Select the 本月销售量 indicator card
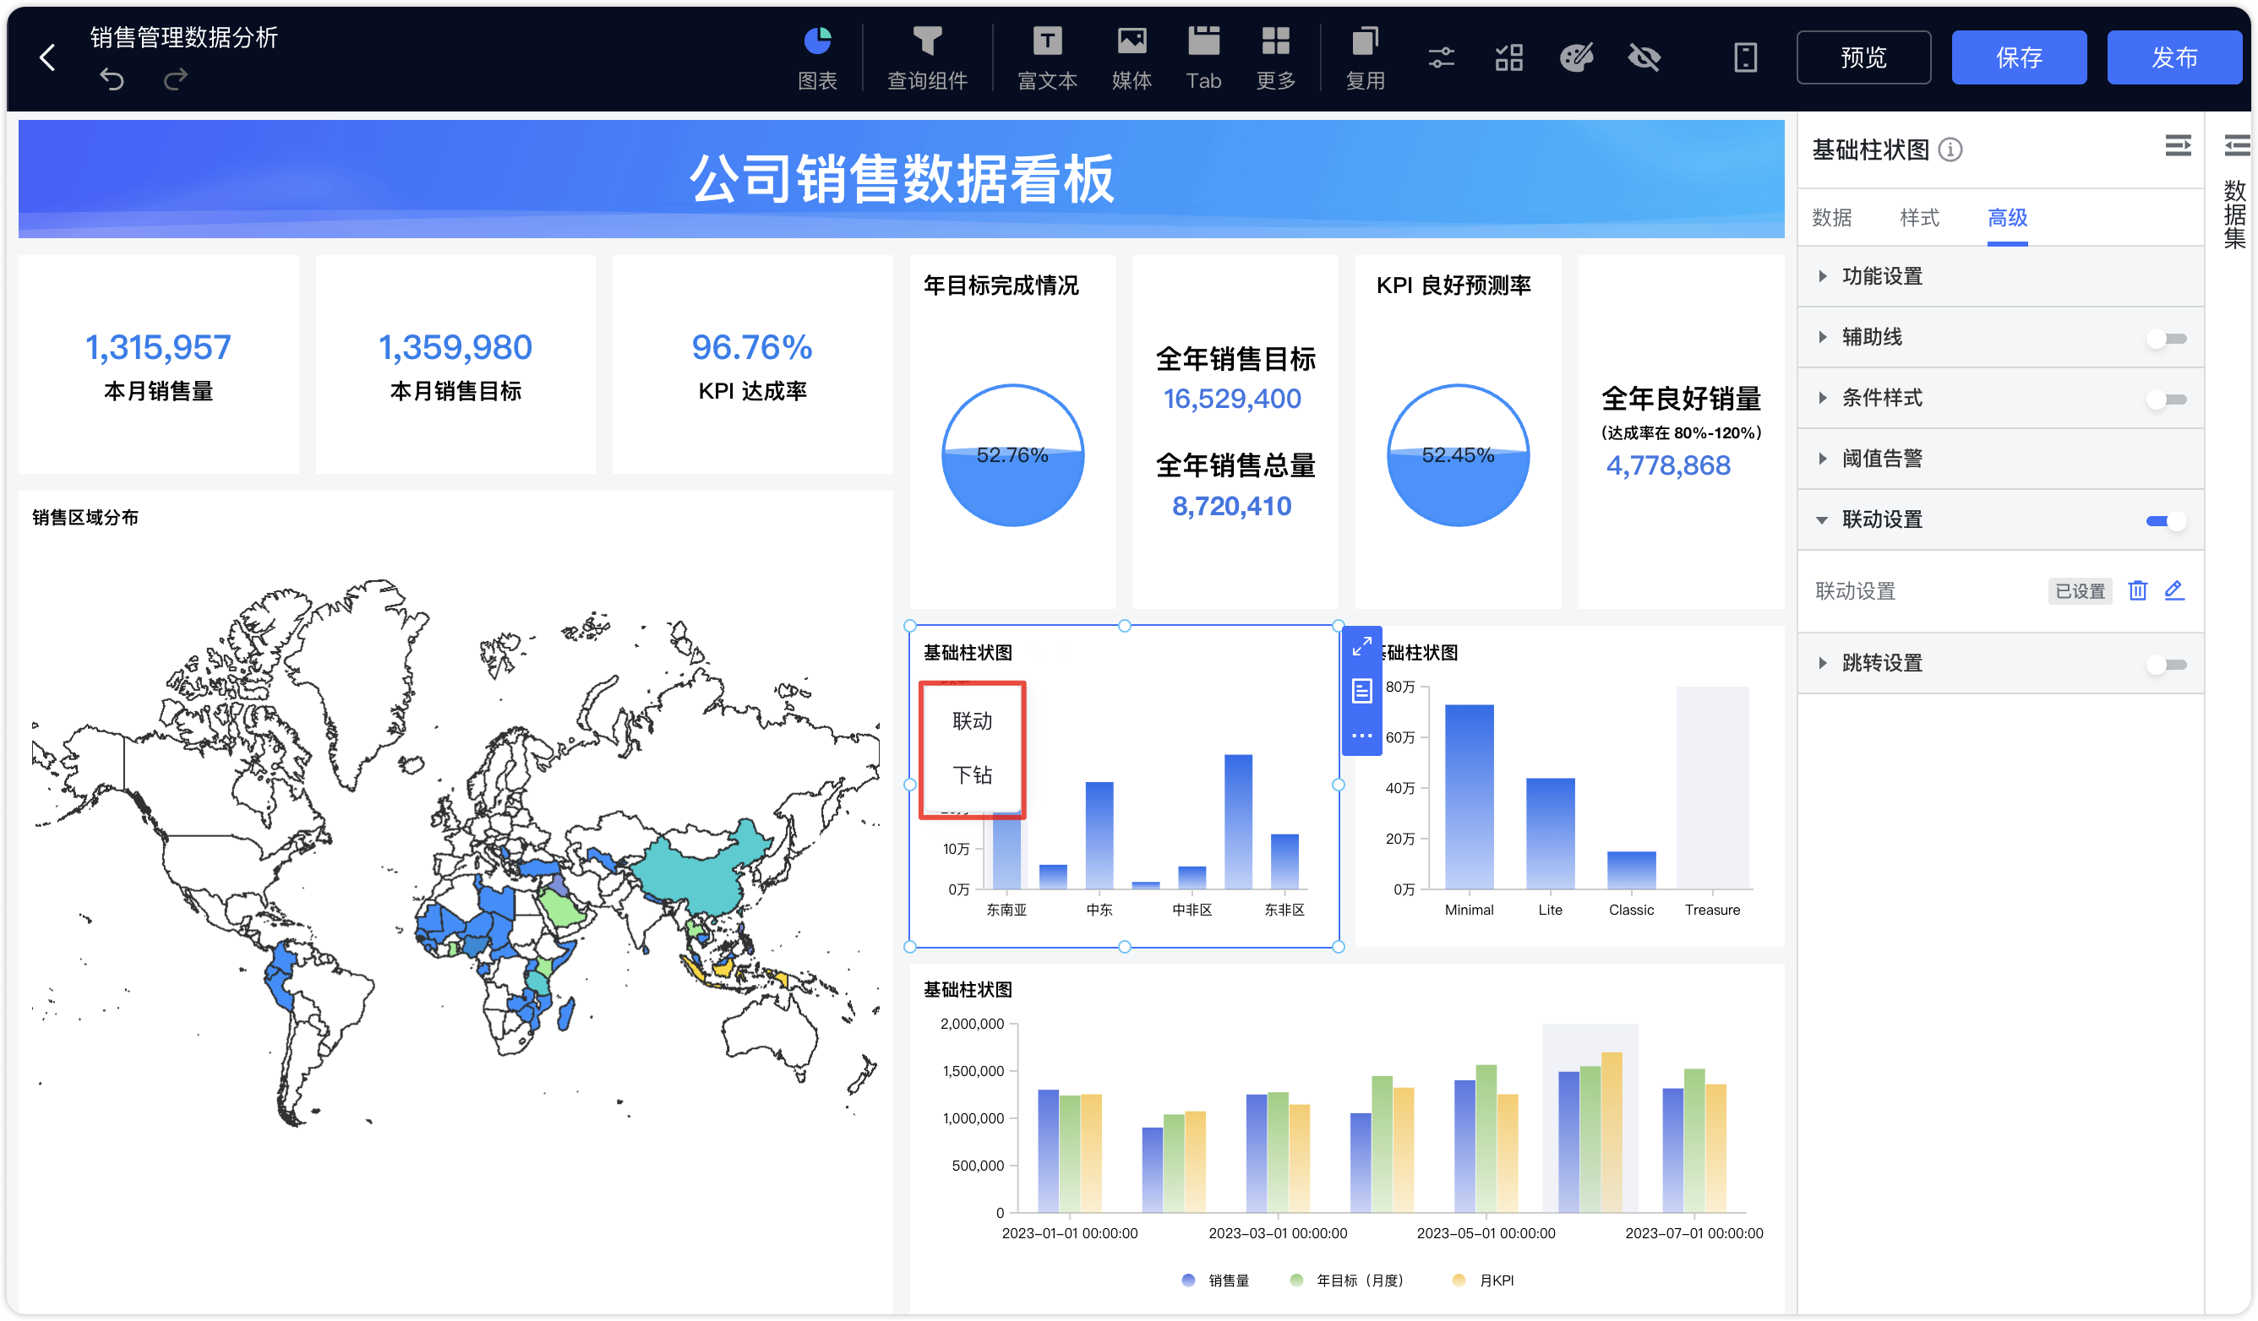 pos(159,365)
